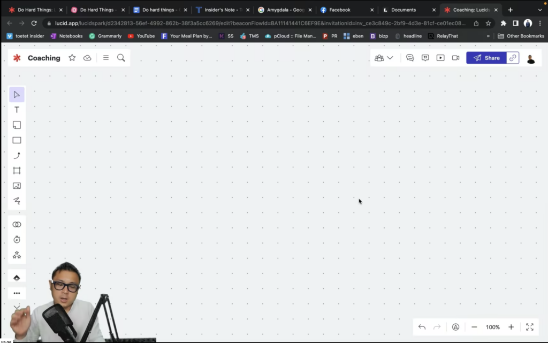Image resolution: width=548 pixels, height=343 pixels.
Task: Open the Chrome three-dot menu
Action: pos(540,23)
